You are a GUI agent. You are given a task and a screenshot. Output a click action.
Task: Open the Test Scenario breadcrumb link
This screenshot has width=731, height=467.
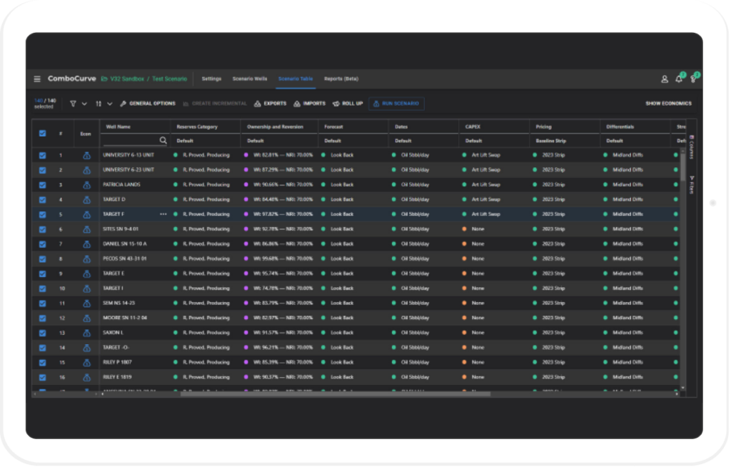coord(170,79)
